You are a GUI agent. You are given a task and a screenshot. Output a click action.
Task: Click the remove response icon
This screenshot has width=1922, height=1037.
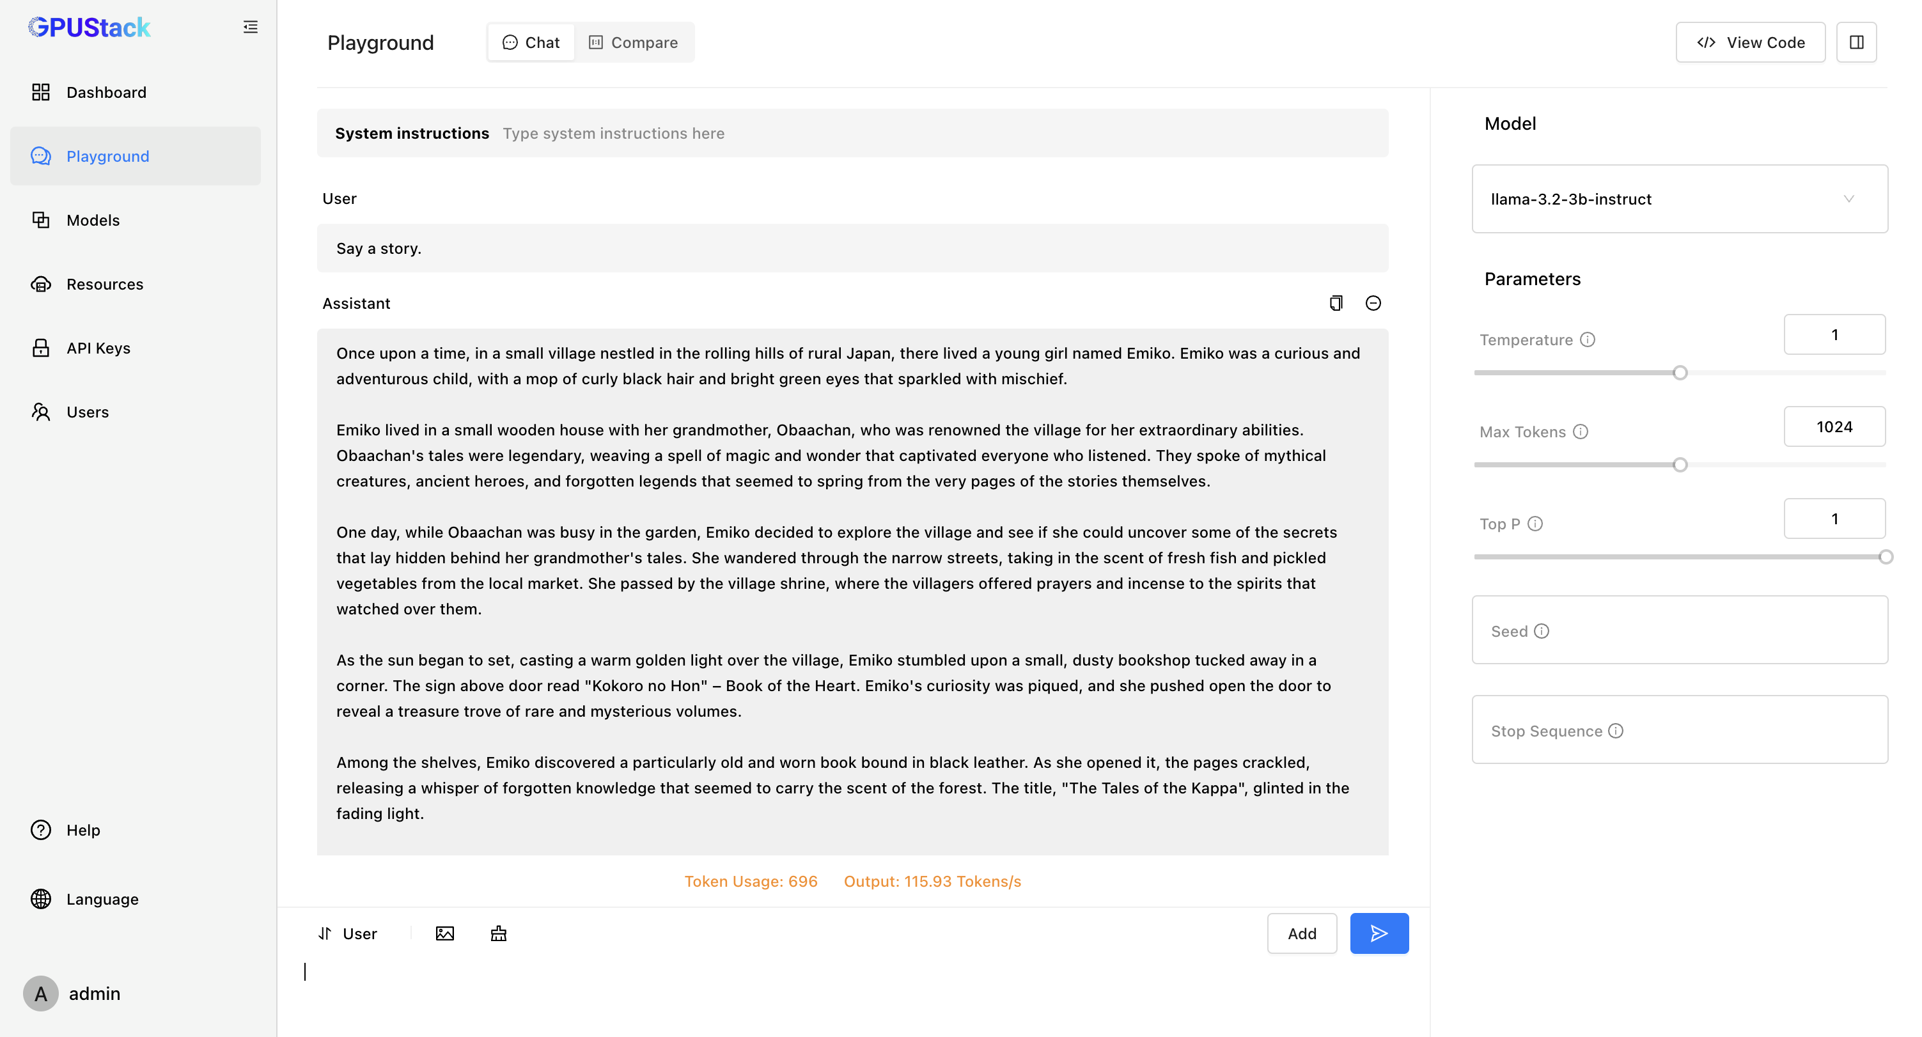click(1373, 302)
